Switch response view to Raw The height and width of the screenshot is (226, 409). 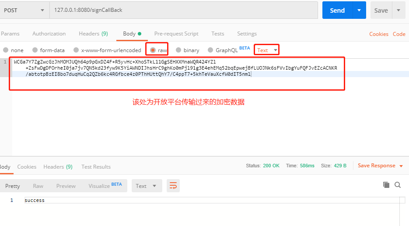38,186
